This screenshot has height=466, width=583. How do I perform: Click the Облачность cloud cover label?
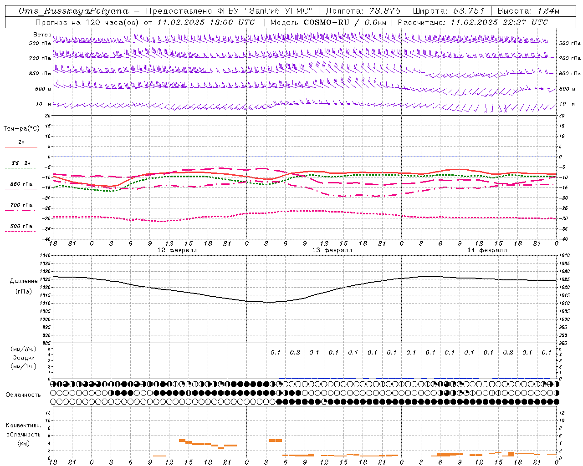(x=23, y=395)
